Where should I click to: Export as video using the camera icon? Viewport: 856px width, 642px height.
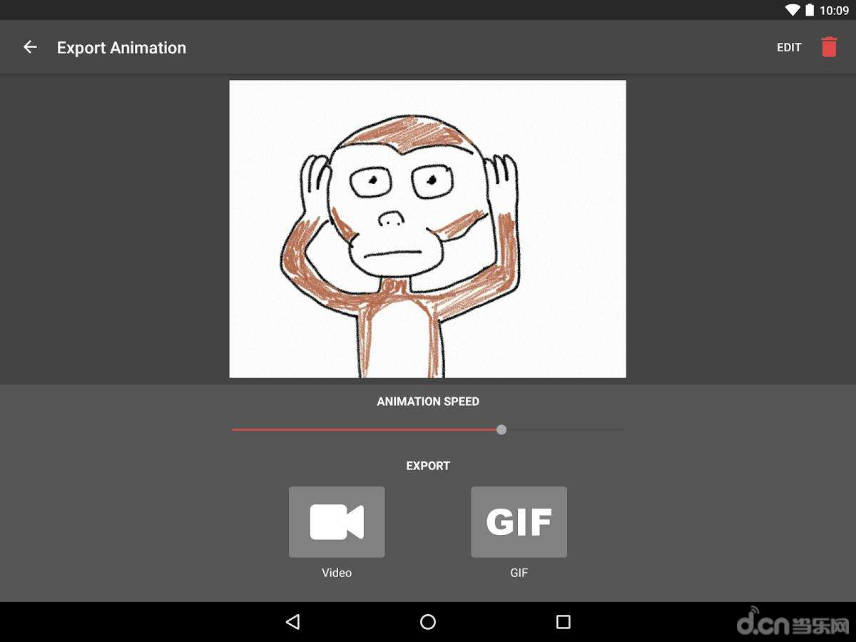[337, 522]
